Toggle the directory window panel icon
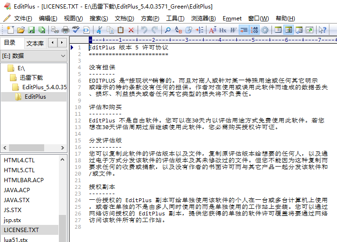Viewport: 337px width, 242px height. (x=289, y=30)
